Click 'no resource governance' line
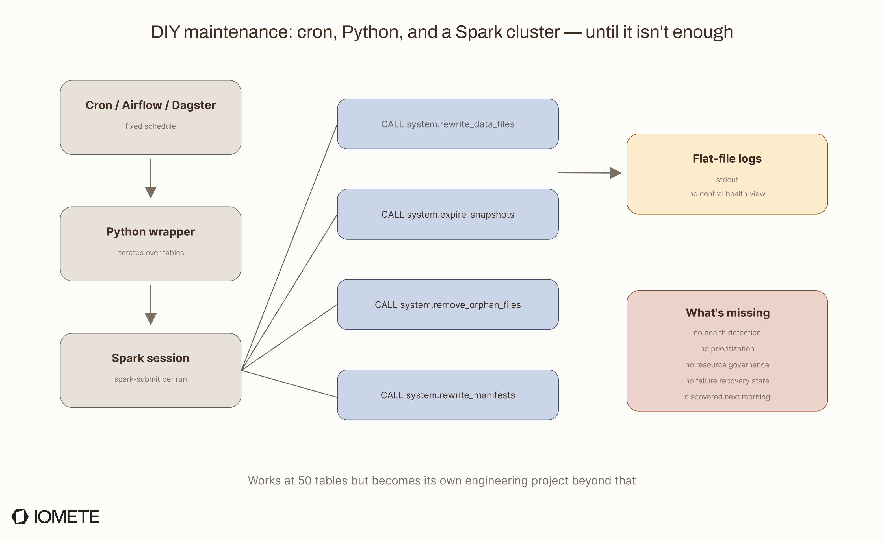 pos(727,365)
